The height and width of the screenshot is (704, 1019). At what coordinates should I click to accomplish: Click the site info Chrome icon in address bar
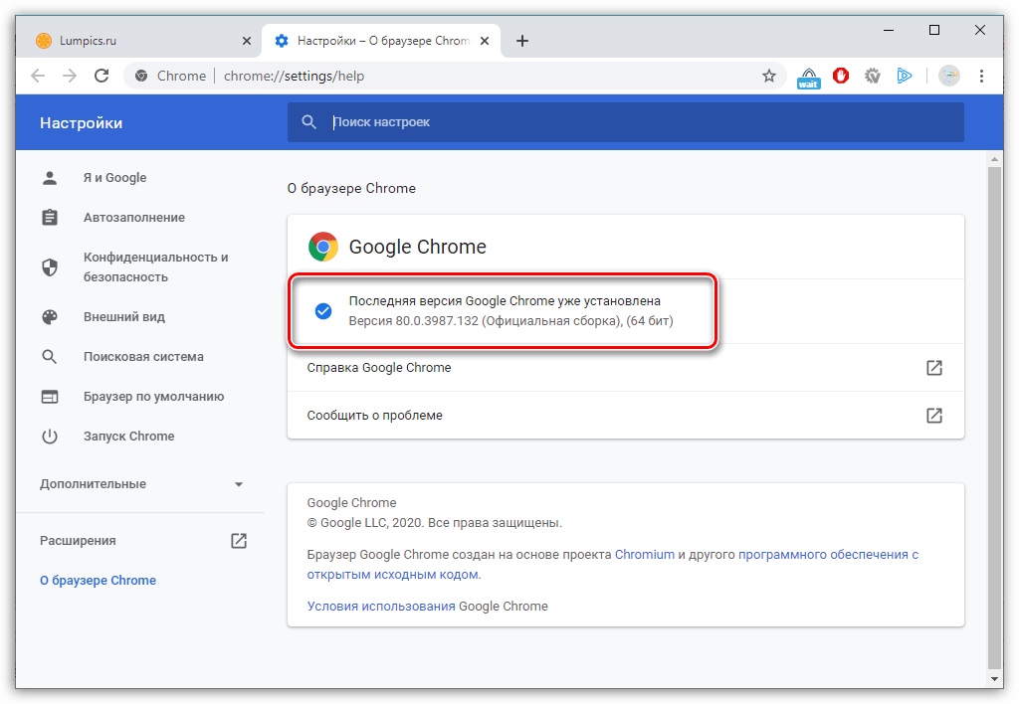[x=141, y=76]
